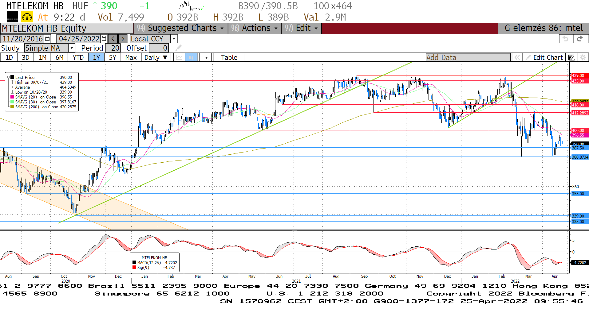589x317 pixels.
Task: Click the Offset value 0 field
Action: coord(159,48)
